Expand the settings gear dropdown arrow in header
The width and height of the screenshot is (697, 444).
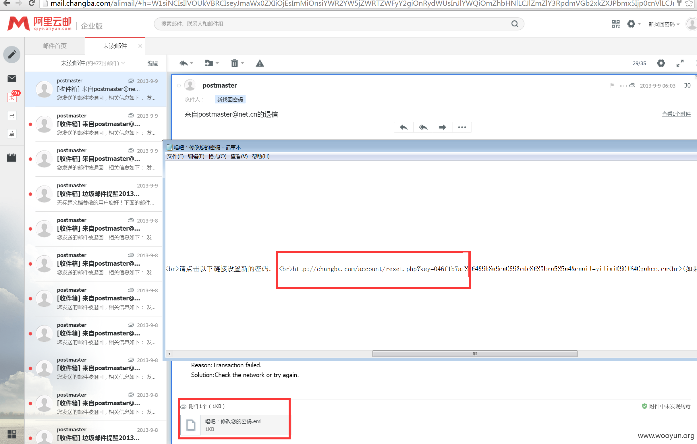(639, 24)
